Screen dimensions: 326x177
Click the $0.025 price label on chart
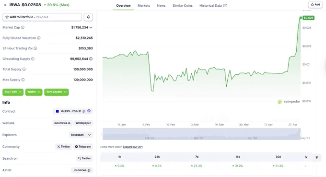tap(308, 18)
